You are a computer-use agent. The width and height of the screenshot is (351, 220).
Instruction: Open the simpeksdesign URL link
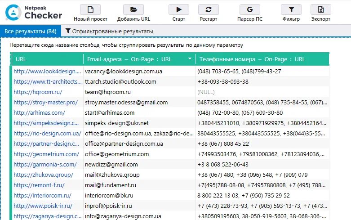[x=46, y=123]
